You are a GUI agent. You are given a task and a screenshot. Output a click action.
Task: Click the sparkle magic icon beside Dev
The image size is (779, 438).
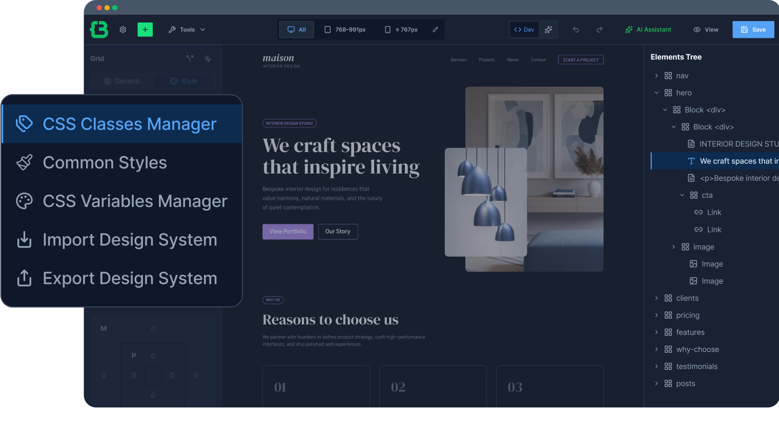coord(548,30)
